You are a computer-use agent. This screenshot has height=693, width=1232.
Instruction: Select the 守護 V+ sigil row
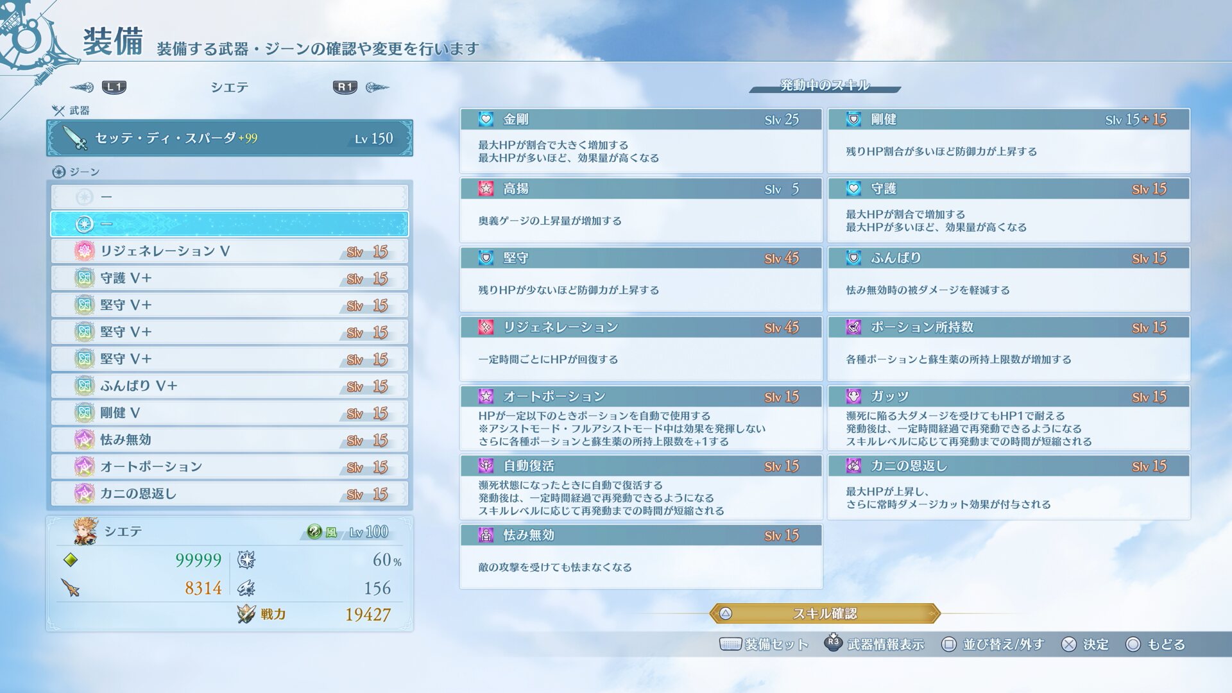tap(230, 278)
